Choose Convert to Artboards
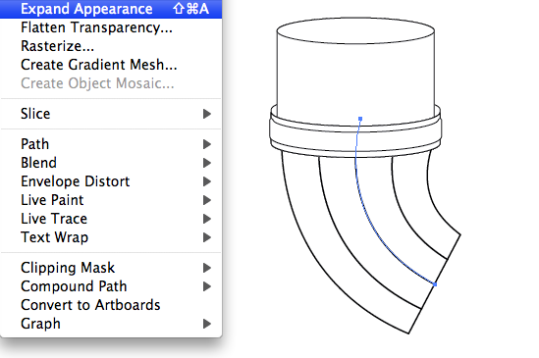The height and width of the screenshot is (358, 539). point(111,305)
